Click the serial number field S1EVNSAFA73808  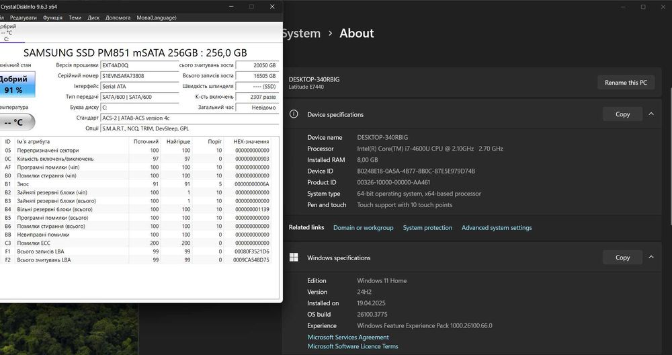(x=140, y=76)
